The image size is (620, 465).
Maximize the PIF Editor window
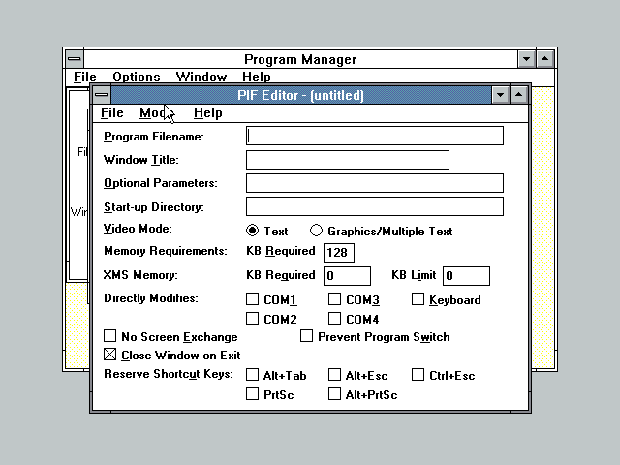[519, 95]
